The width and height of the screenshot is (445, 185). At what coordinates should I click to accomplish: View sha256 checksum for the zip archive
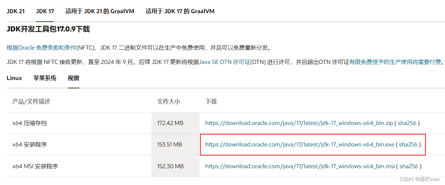(407, 123)
